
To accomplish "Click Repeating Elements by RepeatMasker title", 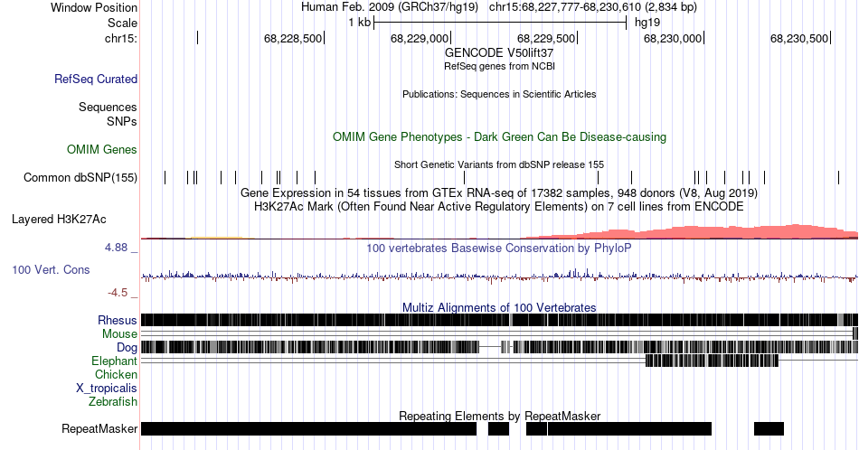I will [x=499, y=416].
